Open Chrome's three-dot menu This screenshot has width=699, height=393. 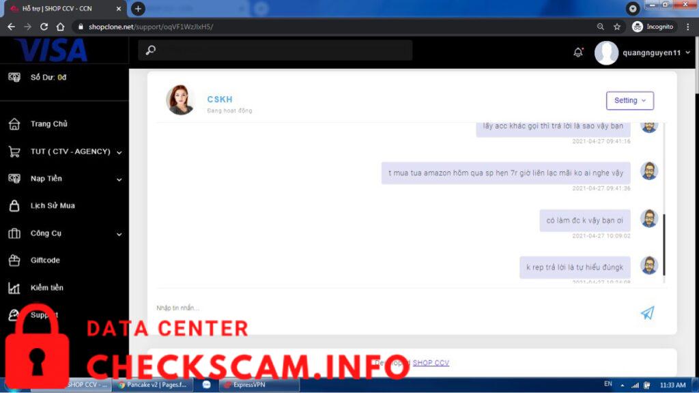pos(688,27)
